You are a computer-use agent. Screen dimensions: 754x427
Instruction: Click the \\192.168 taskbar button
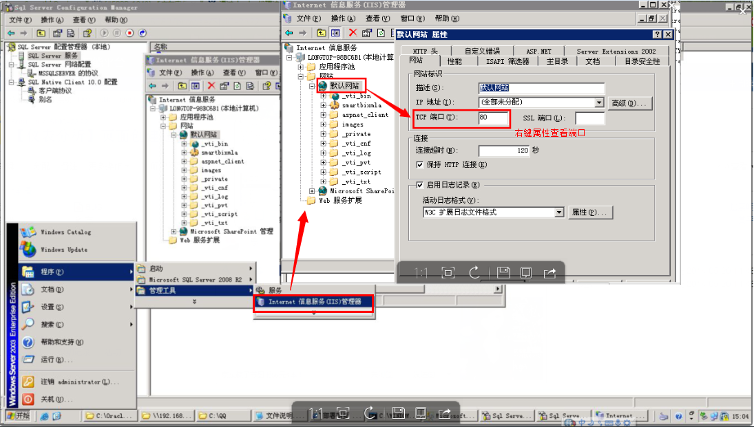coord(167,415)
